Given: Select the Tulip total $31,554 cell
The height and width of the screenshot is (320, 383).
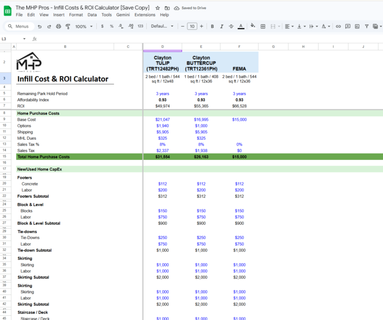Looking at the screenshot, I should pos(162,157).
